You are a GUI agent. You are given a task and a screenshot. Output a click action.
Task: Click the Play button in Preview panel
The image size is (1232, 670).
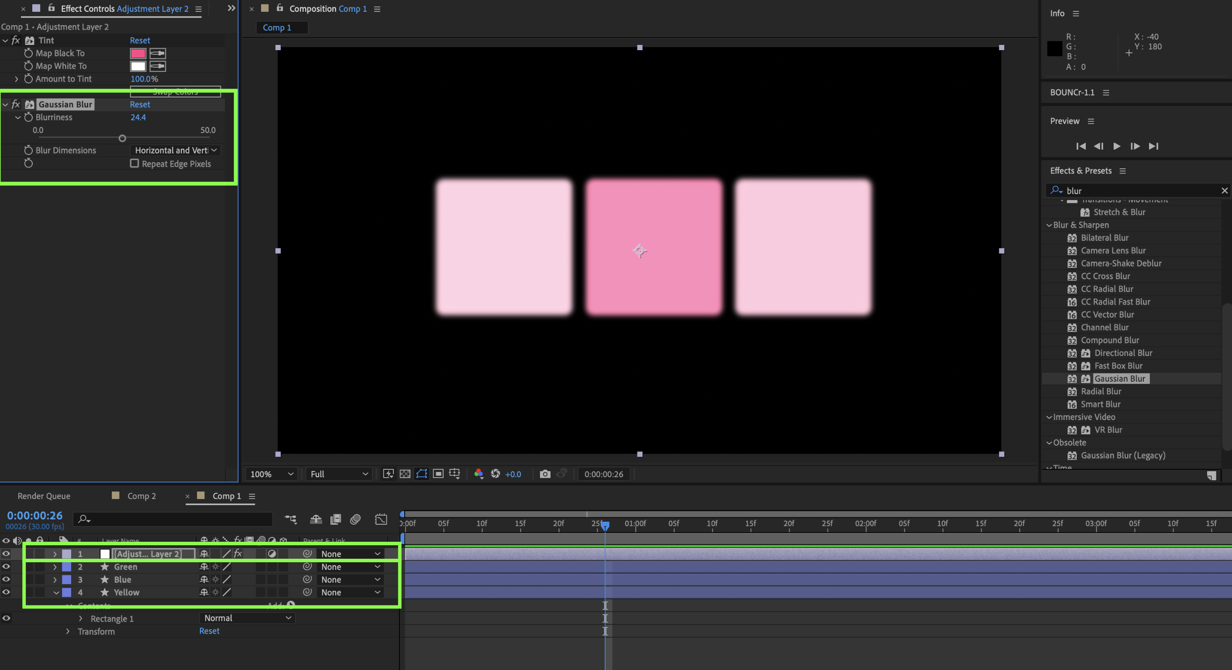point(1116,146)
